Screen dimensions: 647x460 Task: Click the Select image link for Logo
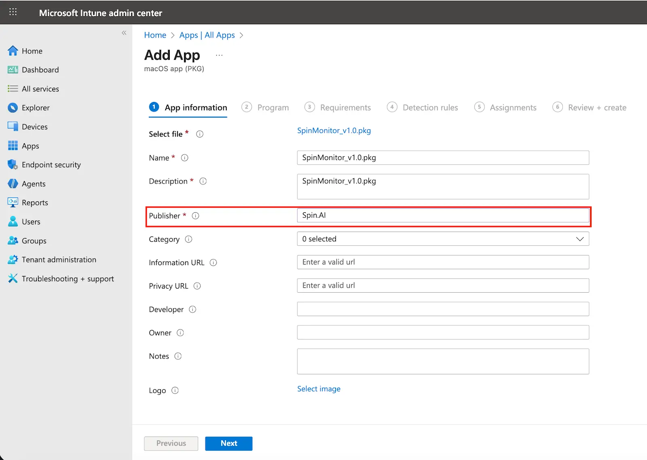319,389
